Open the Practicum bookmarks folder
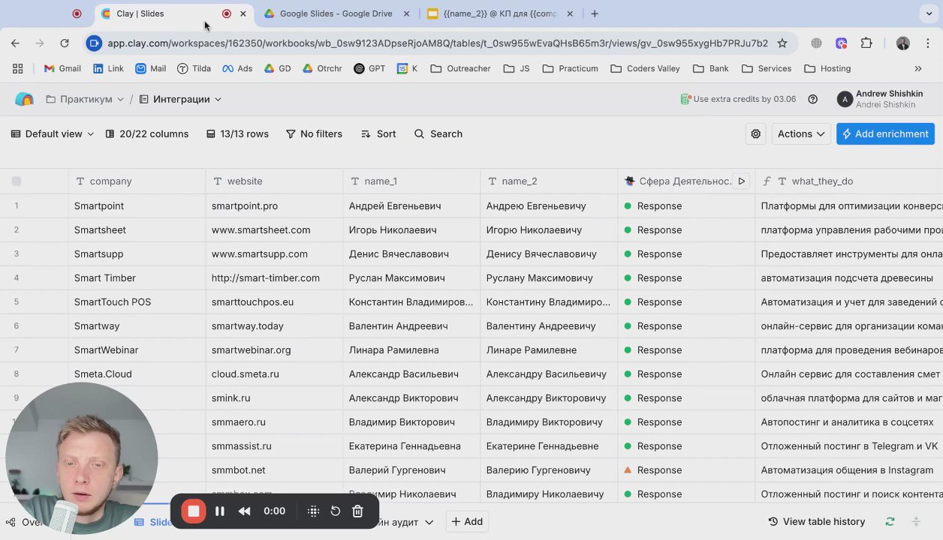Screen dimensions: 943x540 [x=570, y=68]
